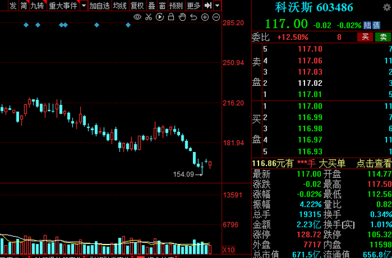Expand the dropdown arrow after 重大事件
Viewport: 392px width, 258px height.
click(x=84, y=6)
